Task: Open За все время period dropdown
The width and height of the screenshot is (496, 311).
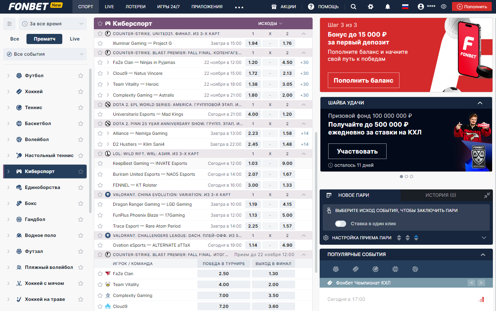Action: (53, 24)
